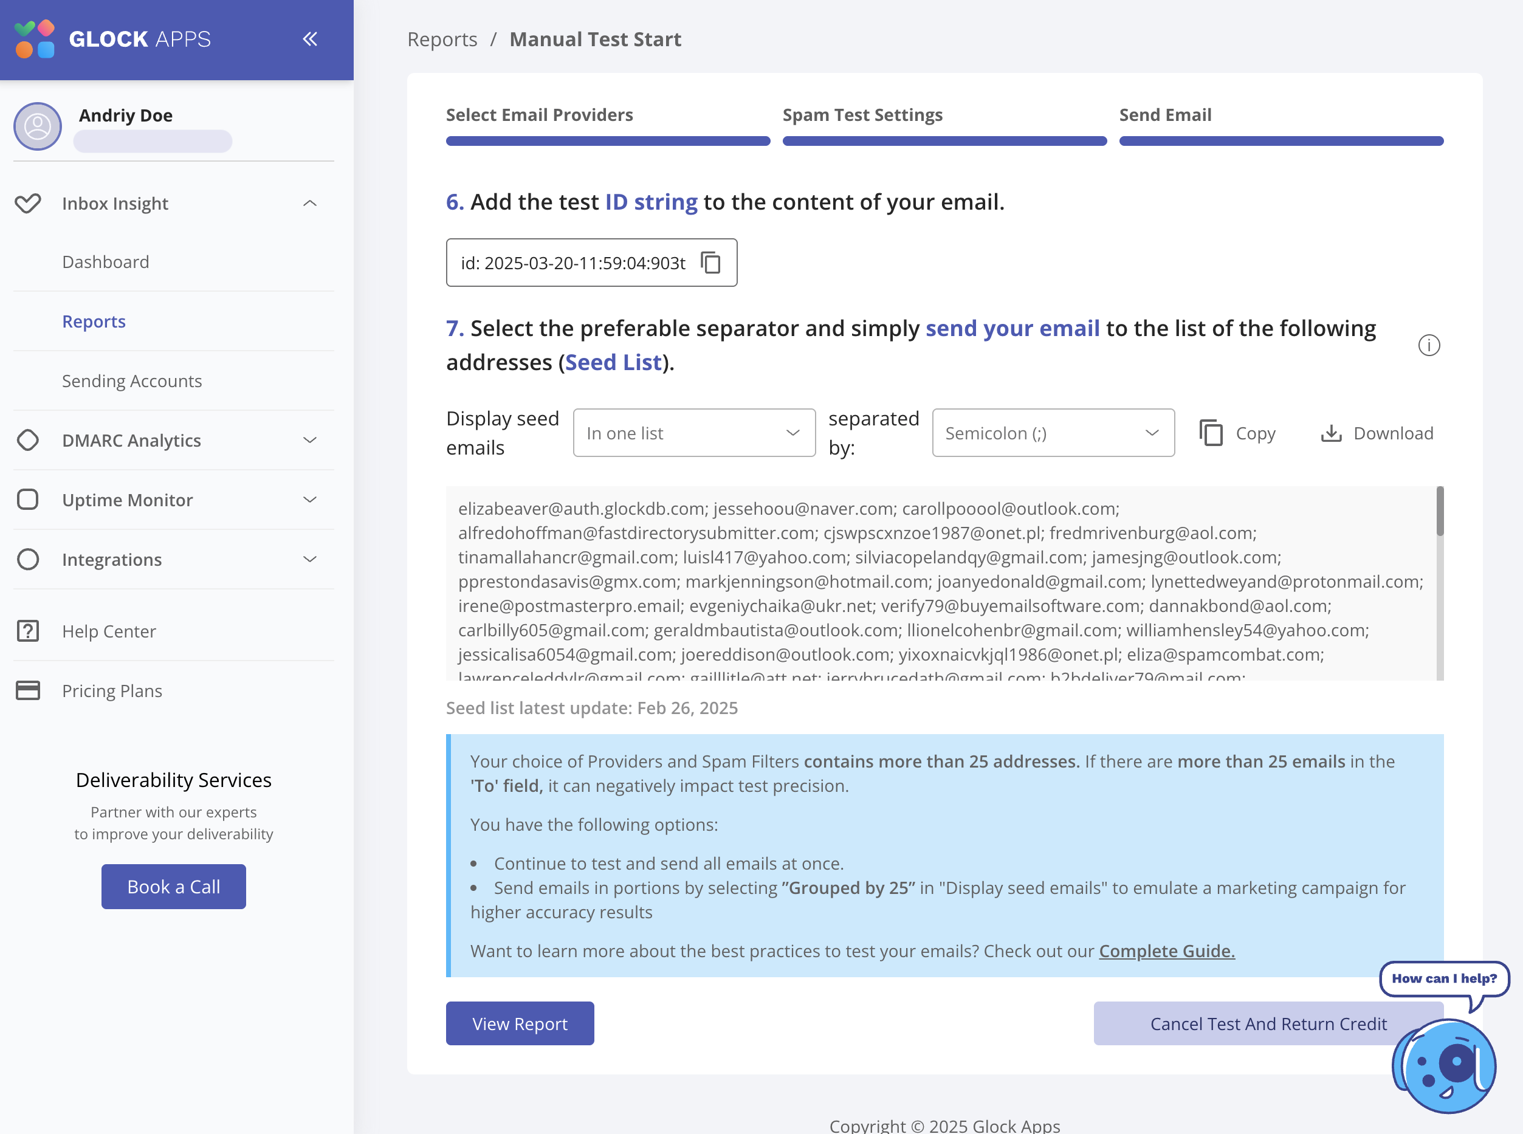This screenshot has width=1523, height=1134.
Task: Open the 'In one list' display dropdown
Action: click(x=693, y=433)
